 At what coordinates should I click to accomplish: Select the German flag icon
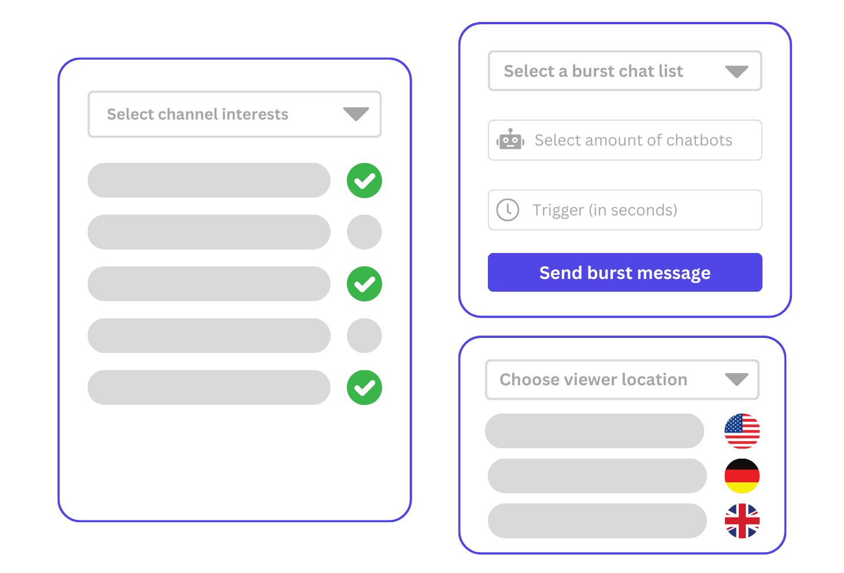click(x=742, y=476)
